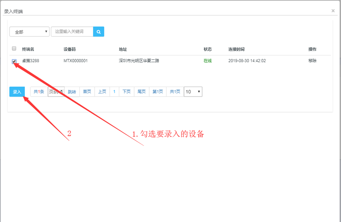Toggle the select-all checkbox in table header
Viewport: 341px width, 222px height.
[14, 49]
